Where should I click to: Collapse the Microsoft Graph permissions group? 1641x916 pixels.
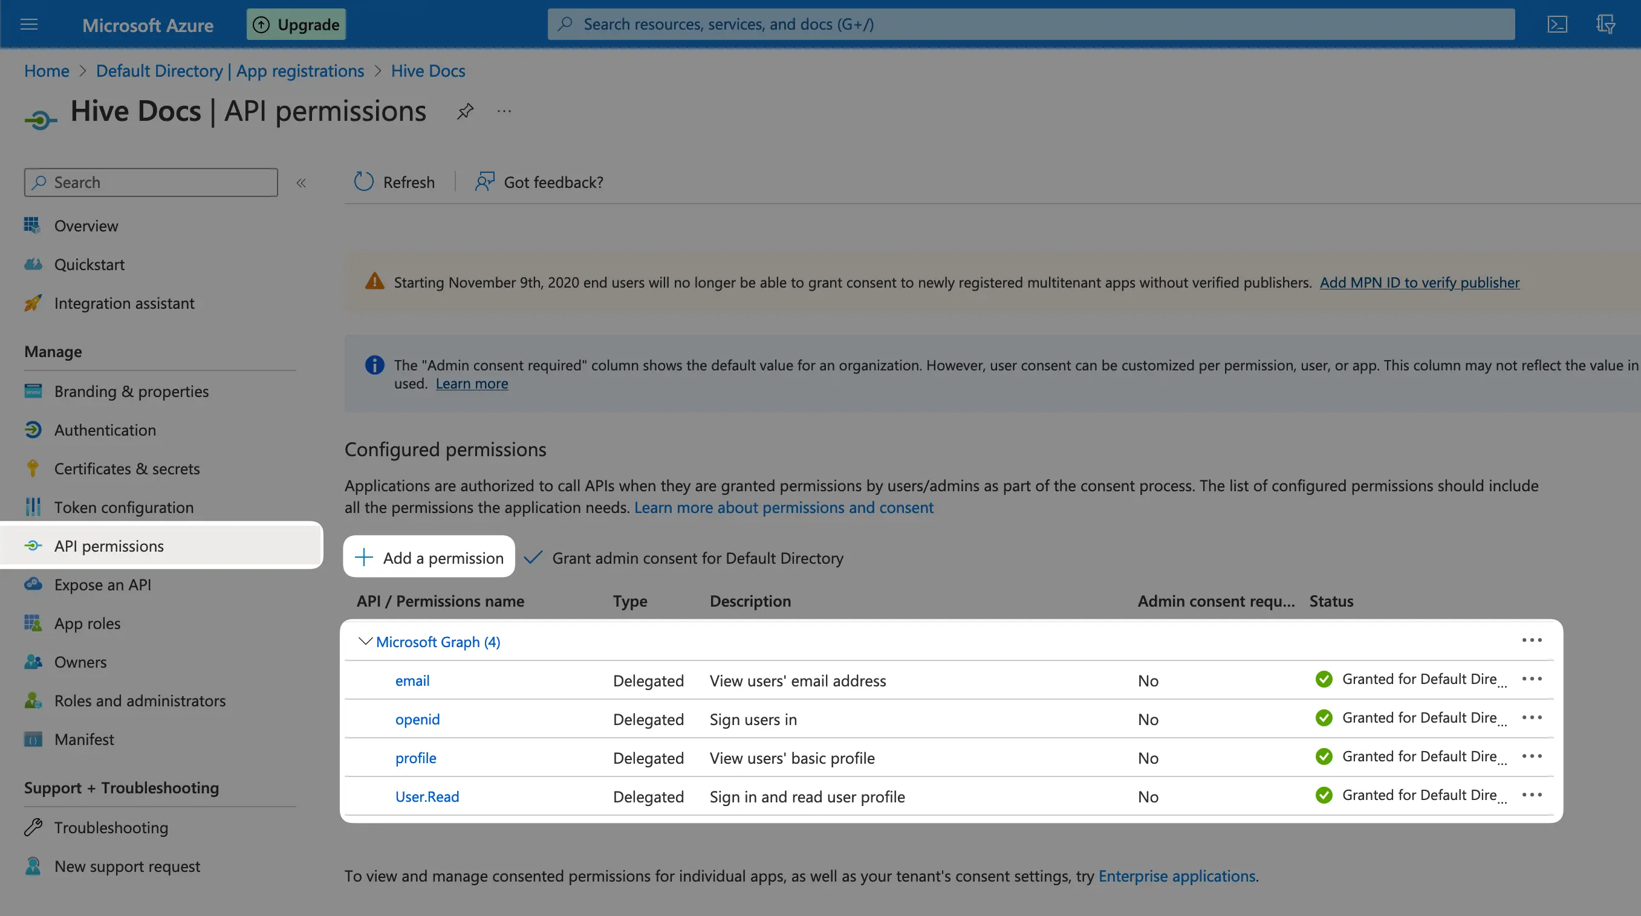(365, 641)
